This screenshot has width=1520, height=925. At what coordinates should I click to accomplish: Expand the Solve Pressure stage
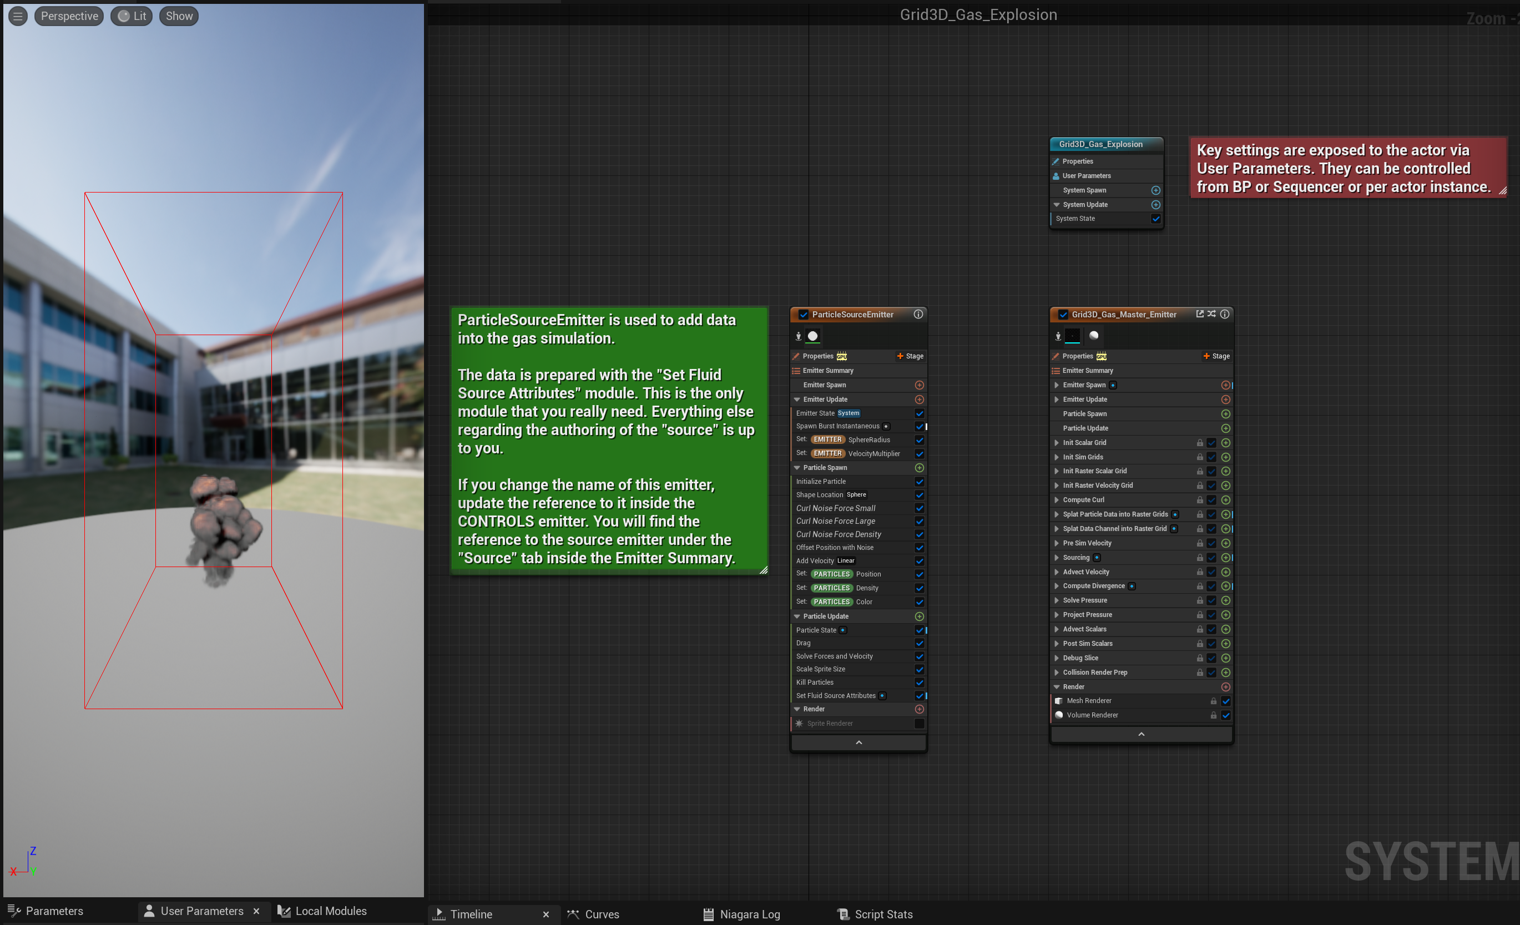tap(1056, 600)
